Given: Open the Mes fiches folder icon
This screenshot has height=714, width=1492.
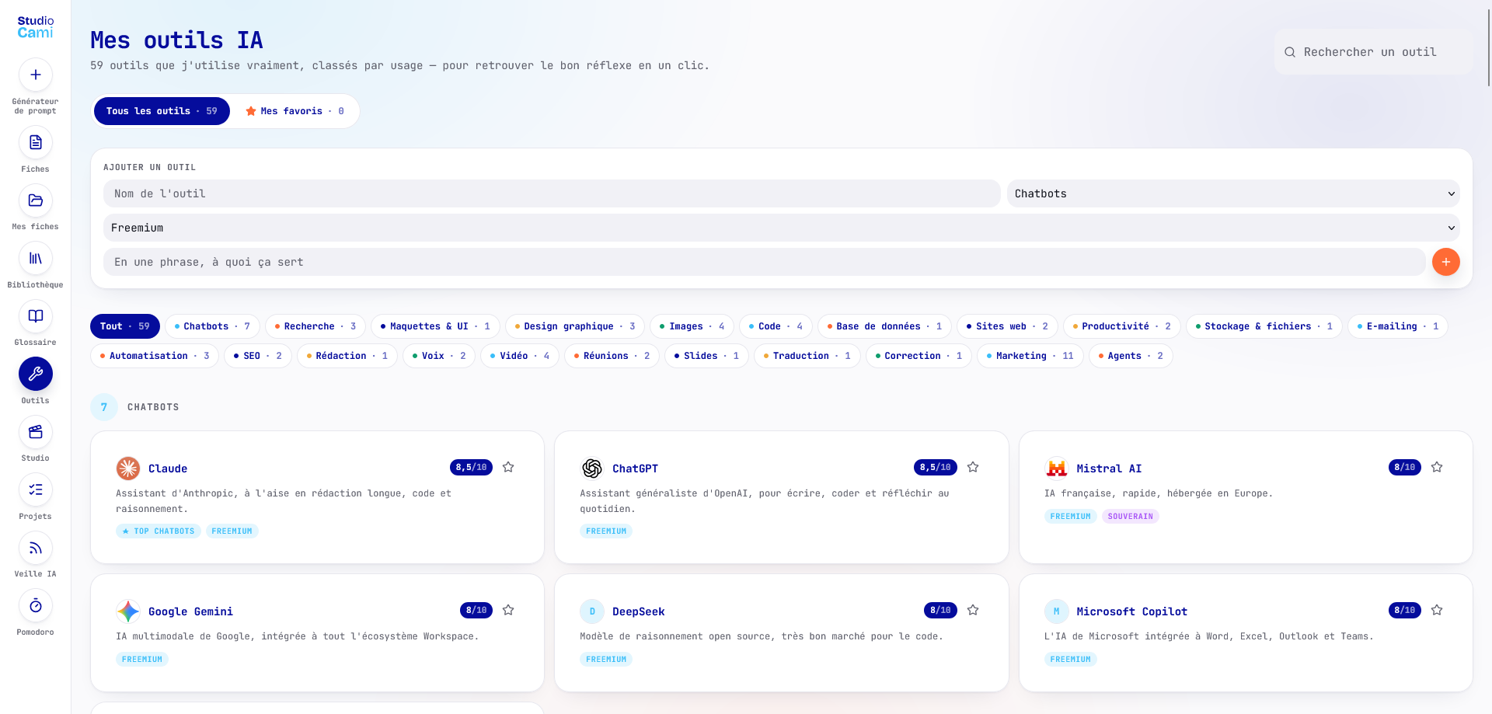Looking at the screenshot, I should coord(36,200).
